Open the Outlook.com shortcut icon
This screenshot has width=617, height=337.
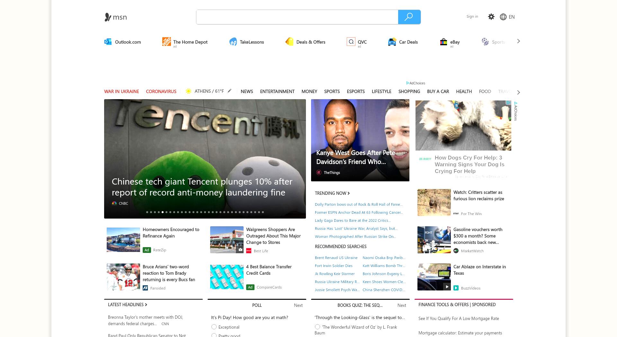click(x=108, y=42)
